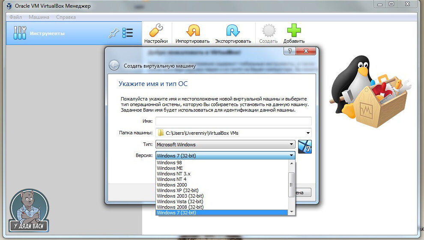This screenshot has height=240, width=424.
Task: Expand the Папка машины folder dropdown
Action: pyautogui.click(x=308, y=133)
